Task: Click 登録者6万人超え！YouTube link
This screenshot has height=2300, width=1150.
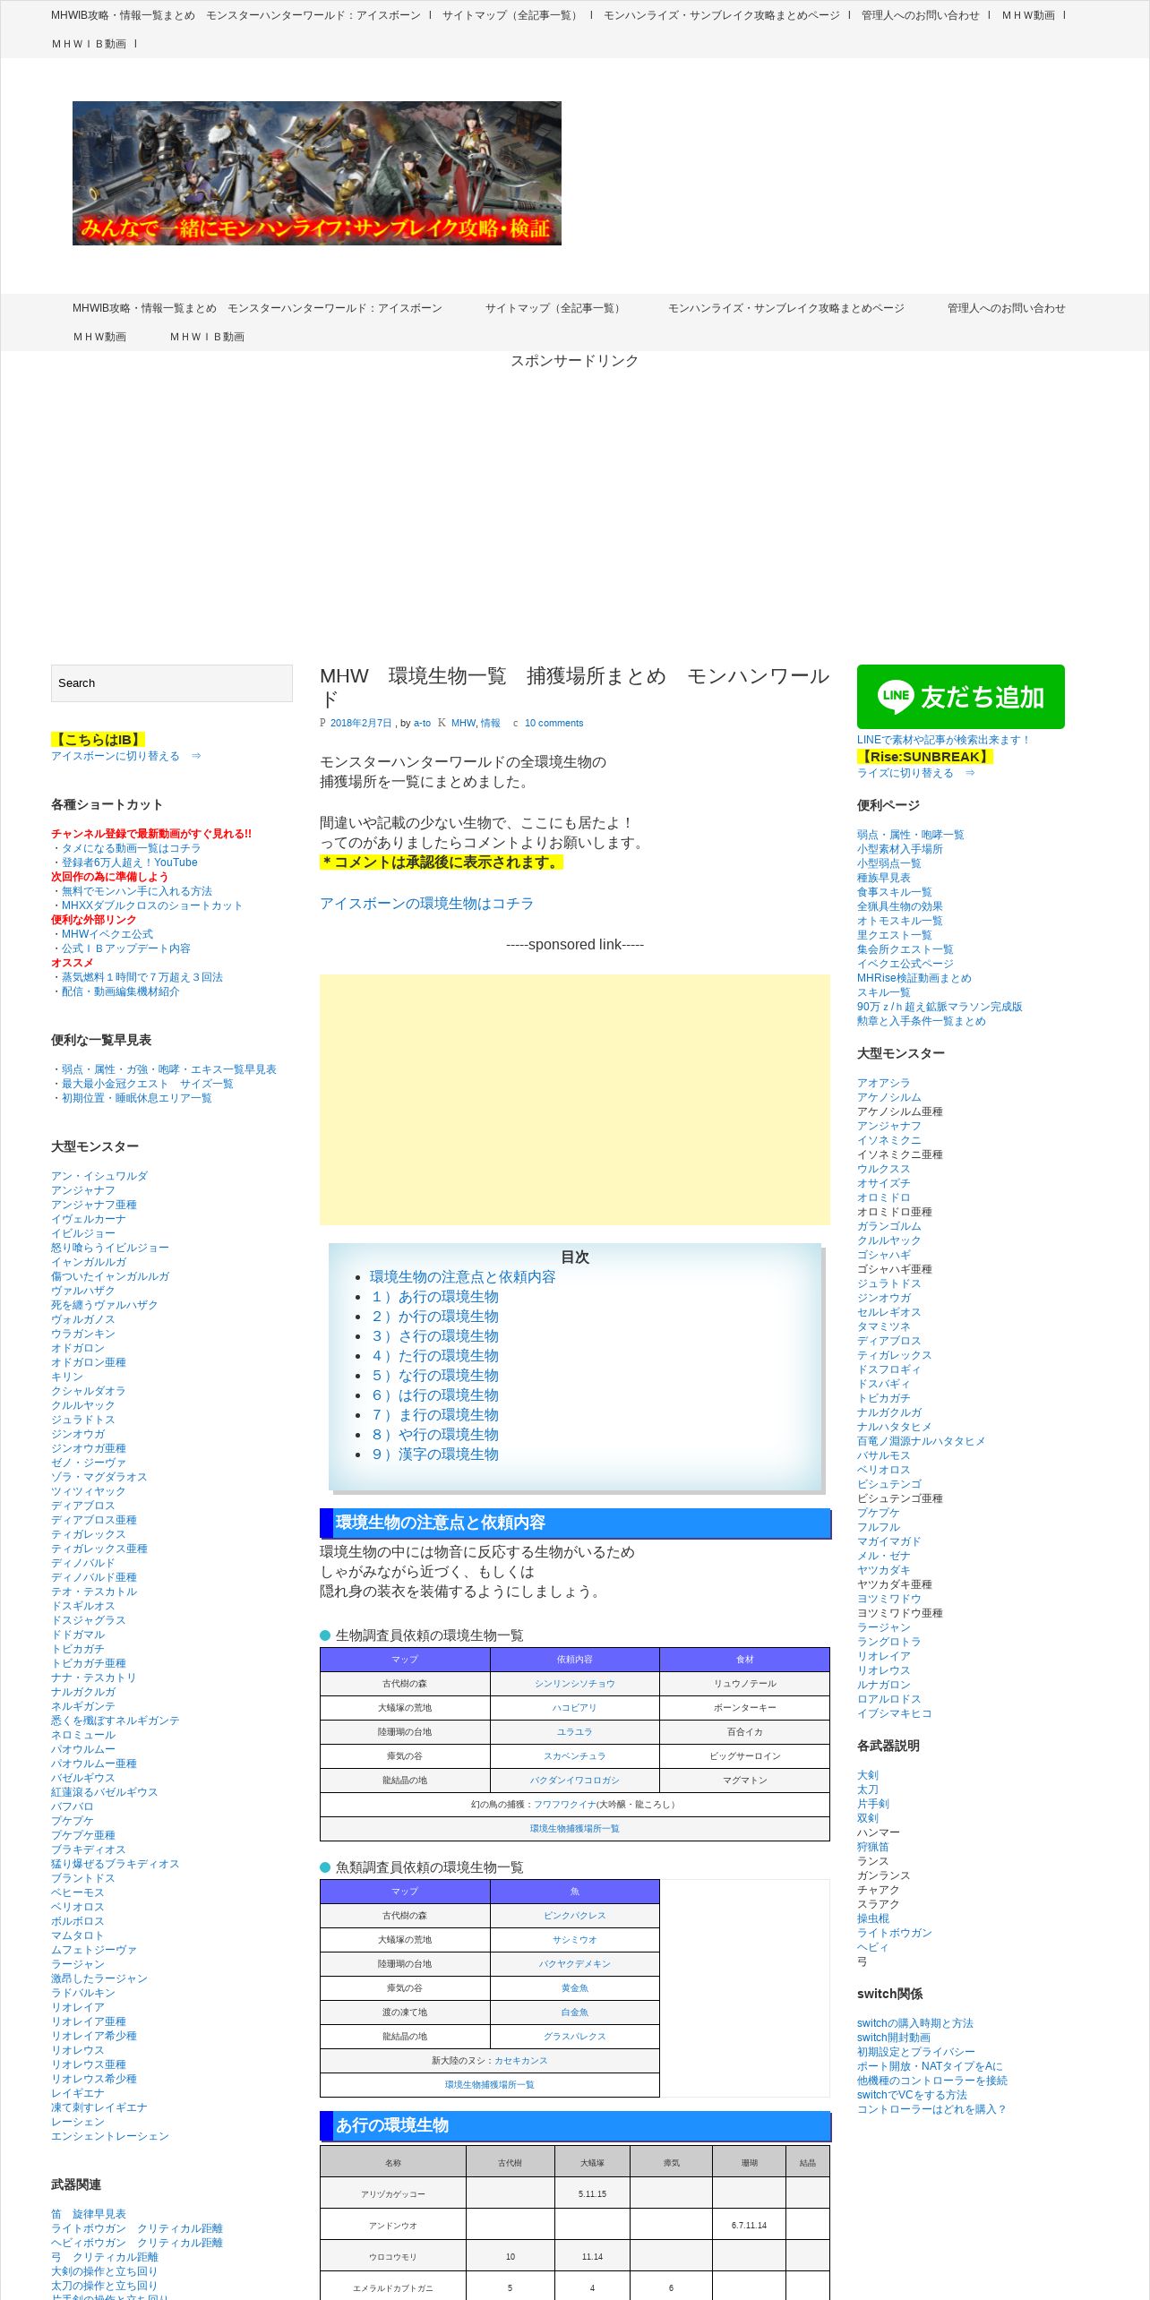Action: click(130, 862)
